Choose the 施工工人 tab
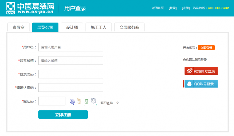 coord(99,28)
